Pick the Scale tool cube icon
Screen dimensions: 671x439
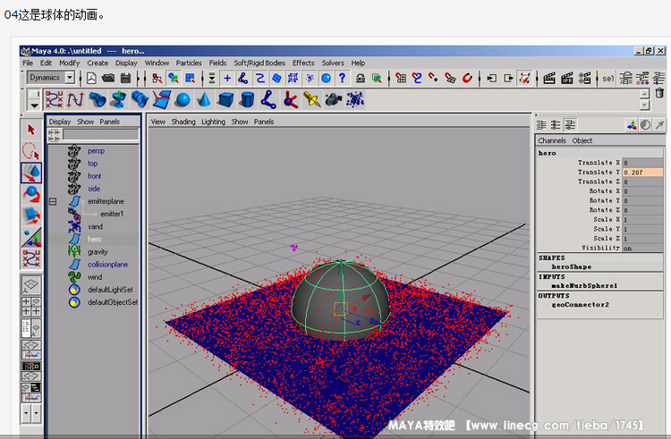(x=31, y=215)
